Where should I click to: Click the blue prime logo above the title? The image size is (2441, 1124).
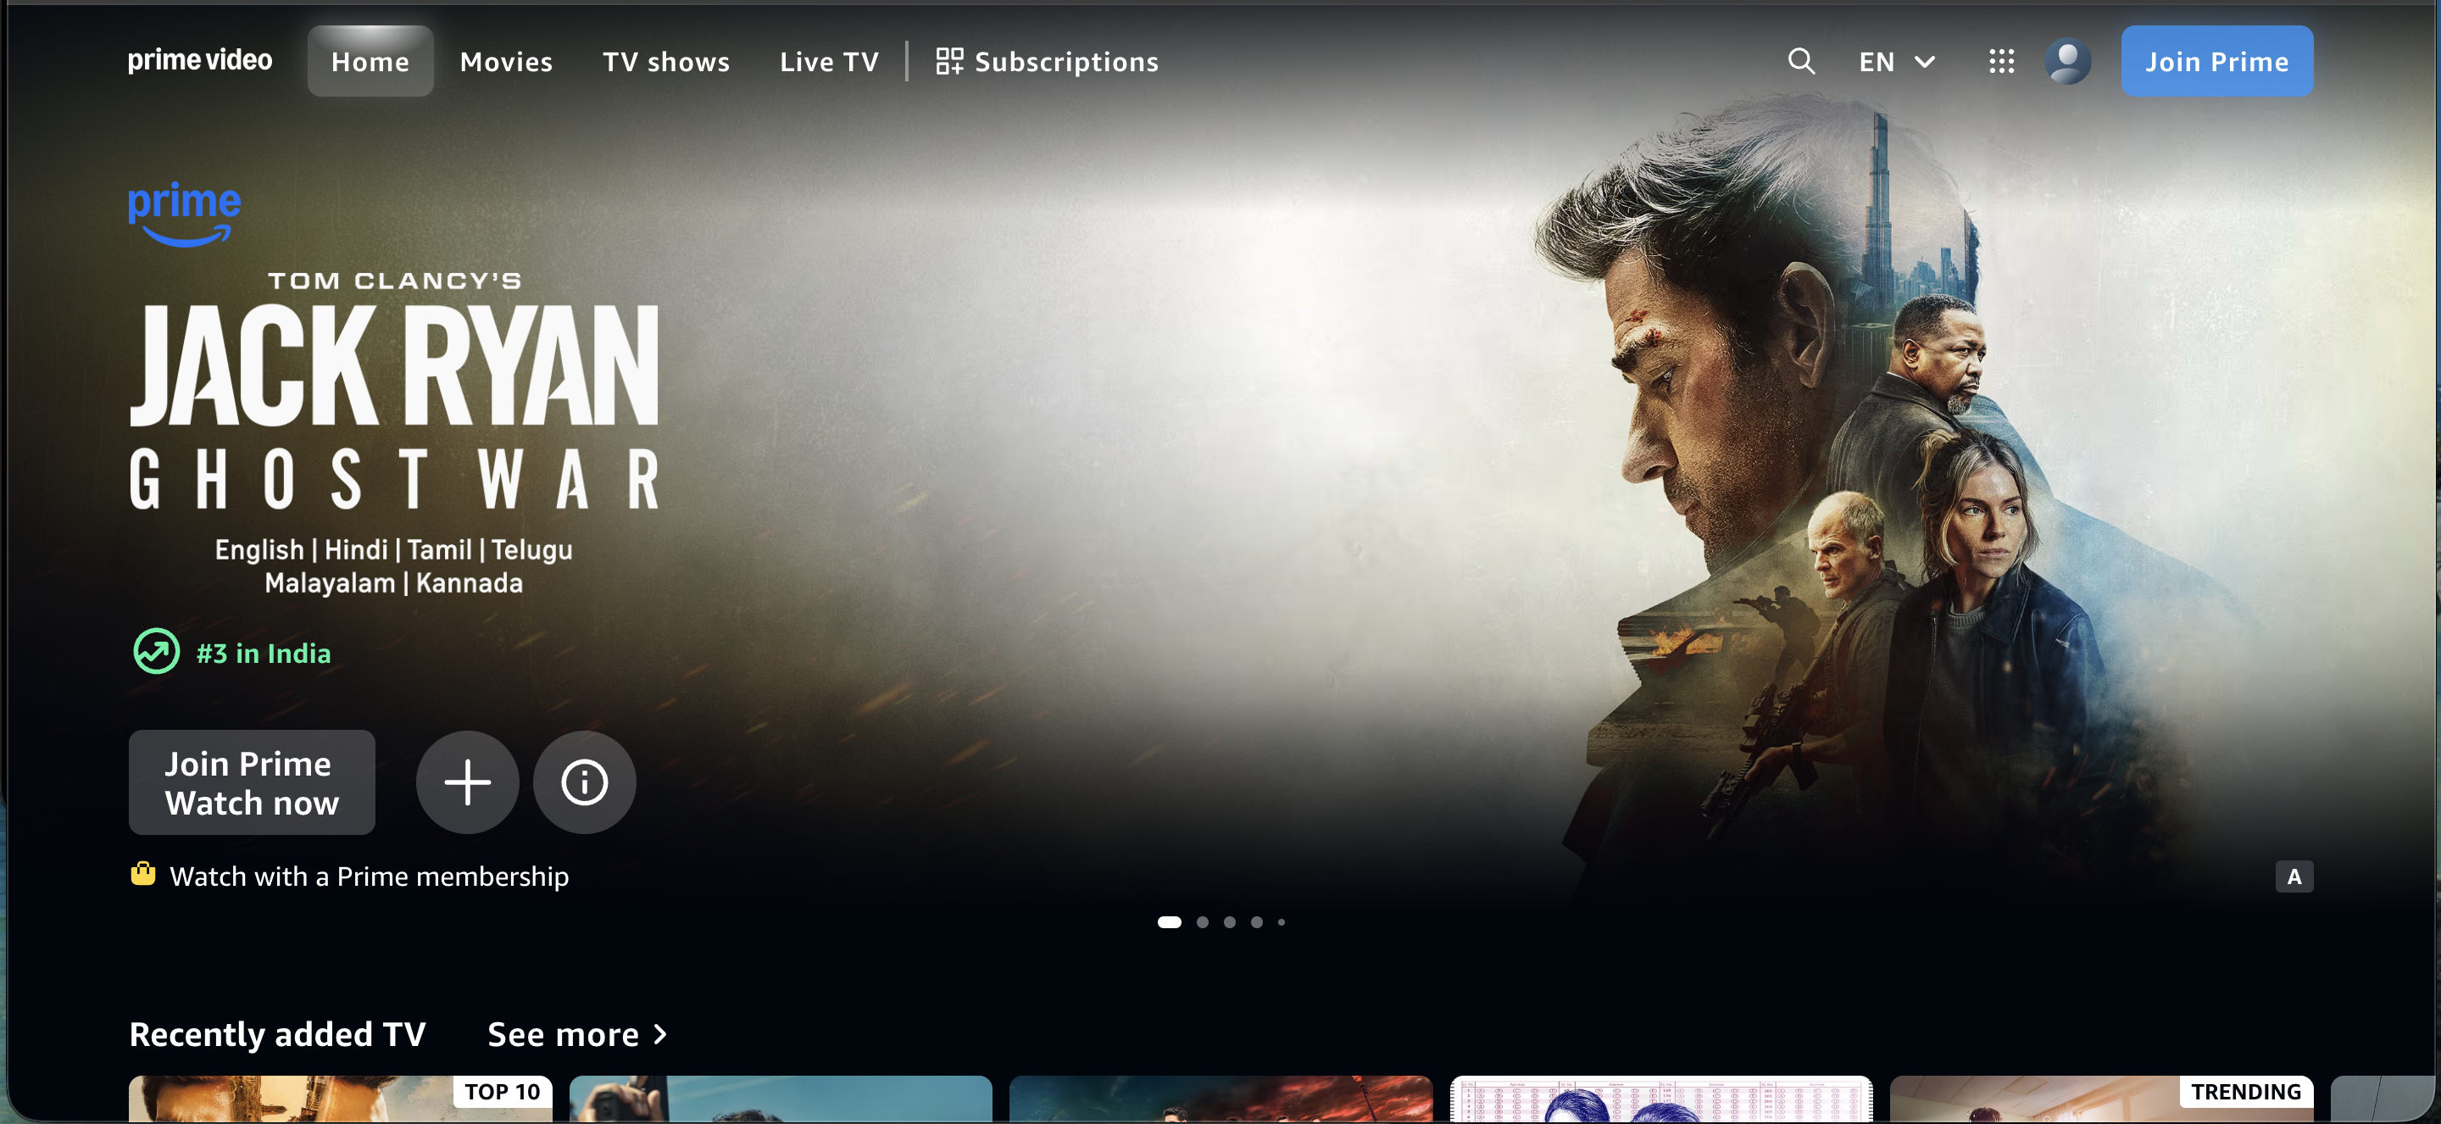click(185, 214)
